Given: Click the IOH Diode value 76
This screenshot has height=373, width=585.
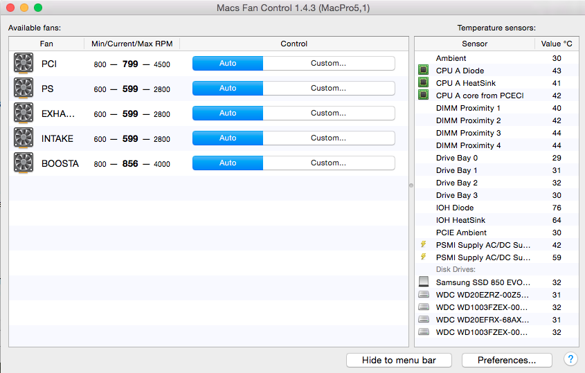Looking at the screenshot, I should click(557, 208).
